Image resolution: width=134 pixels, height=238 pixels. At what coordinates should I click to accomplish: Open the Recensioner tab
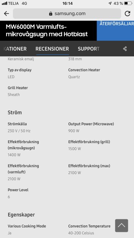pos(52,49)
